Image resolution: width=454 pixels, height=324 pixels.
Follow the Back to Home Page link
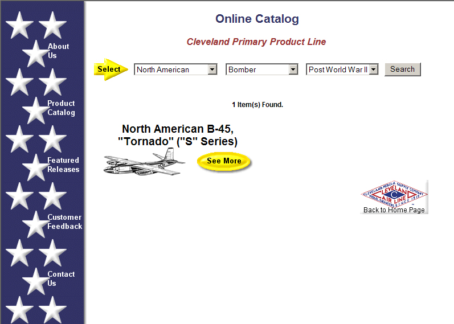pyautogui.click(x=394, y=210)
